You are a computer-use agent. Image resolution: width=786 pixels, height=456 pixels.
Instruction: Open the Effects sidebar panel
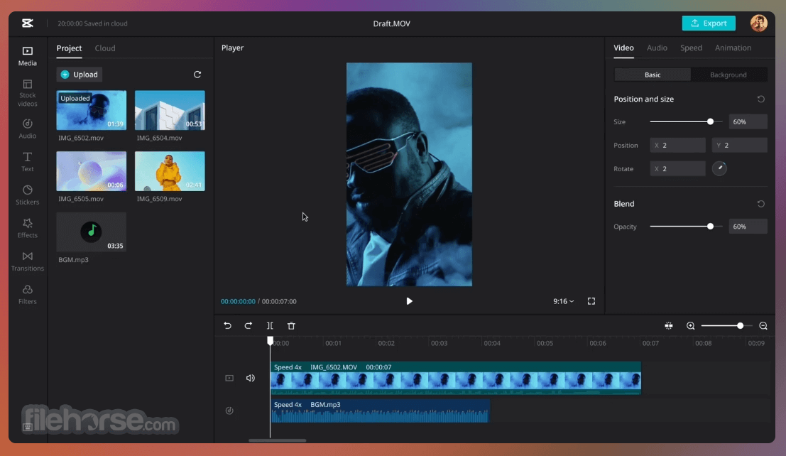tap(27, 227)
